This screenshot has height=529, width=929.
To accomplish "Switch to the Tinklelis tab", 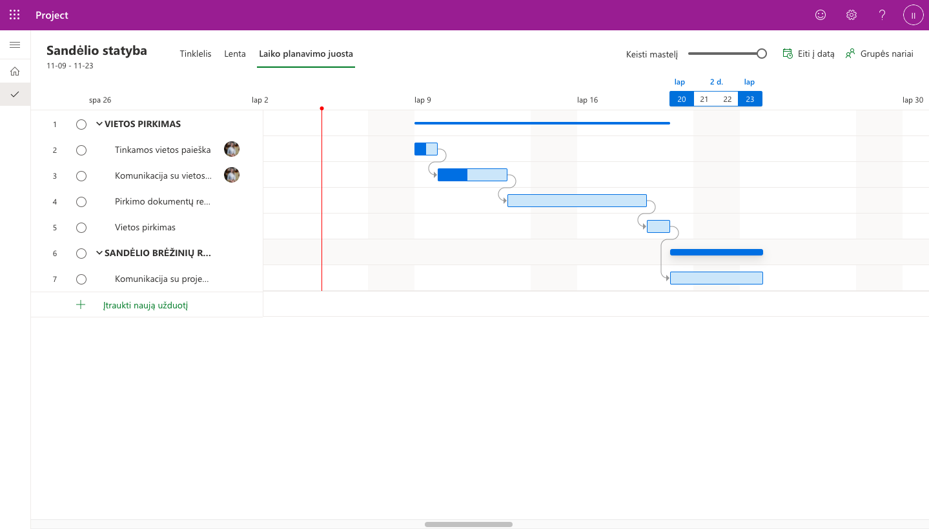I will tap(196, 54).
